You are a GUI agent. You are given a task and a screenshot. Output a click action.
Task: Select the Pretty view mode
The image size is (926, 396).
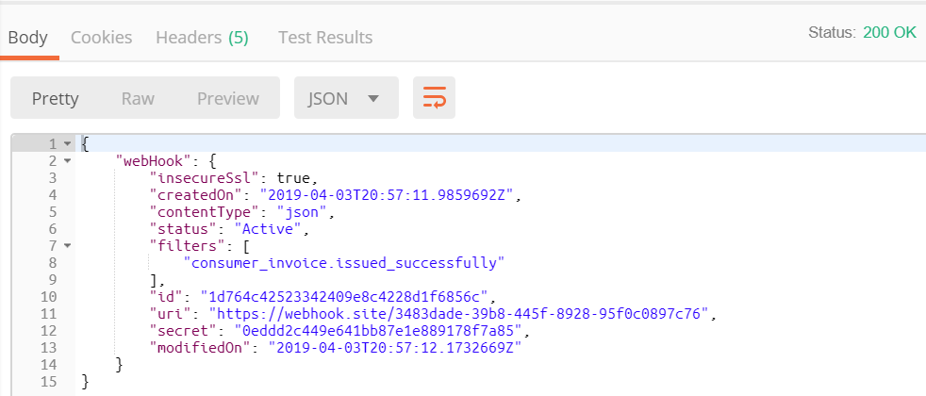tap(55, 98)
